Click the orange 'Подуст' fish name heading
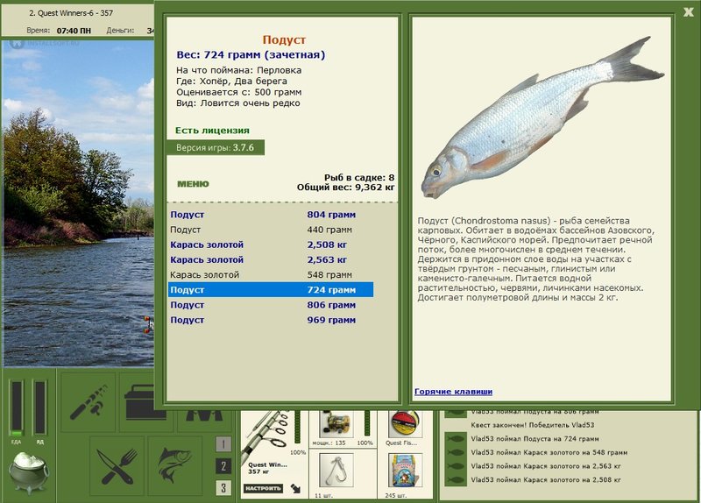This screenshot has width=701, height=503. 284,39
